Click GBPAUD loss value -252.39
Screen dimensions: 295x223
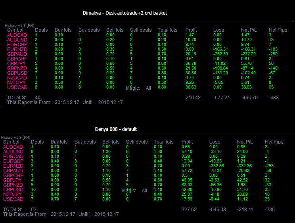(x=220, y=54)
